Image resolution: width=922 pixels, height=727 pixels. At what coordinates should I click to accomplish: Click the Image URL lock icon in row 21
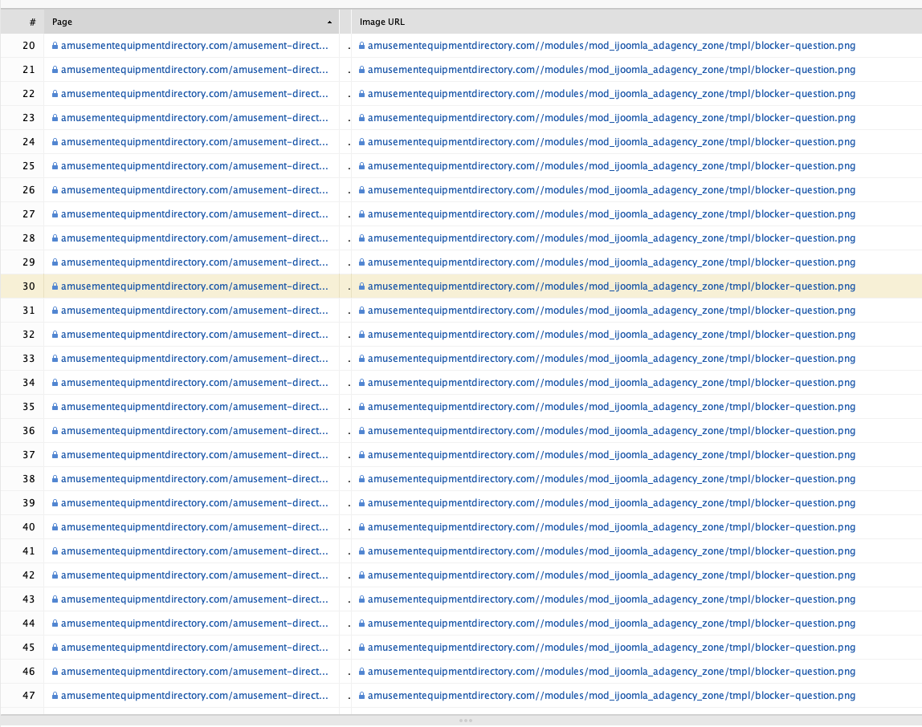click(x=361, y=69)
